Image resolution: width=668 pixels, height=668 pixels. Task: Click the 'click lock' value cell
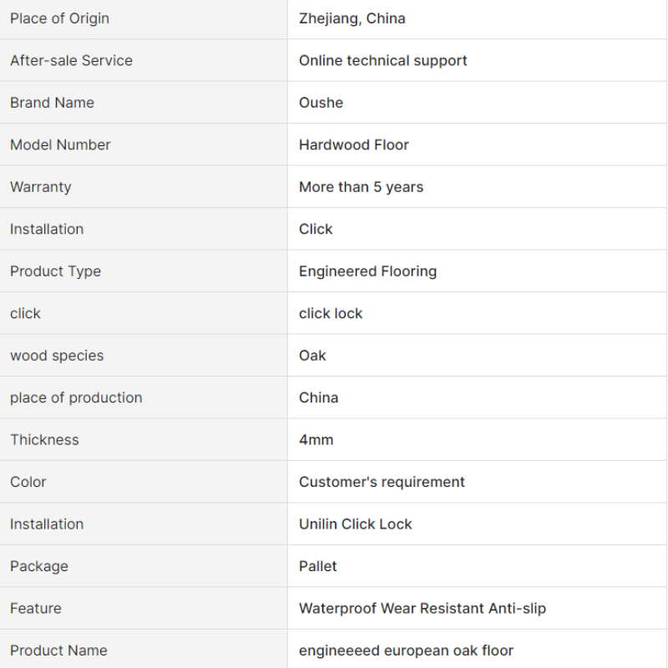(331, 313)
